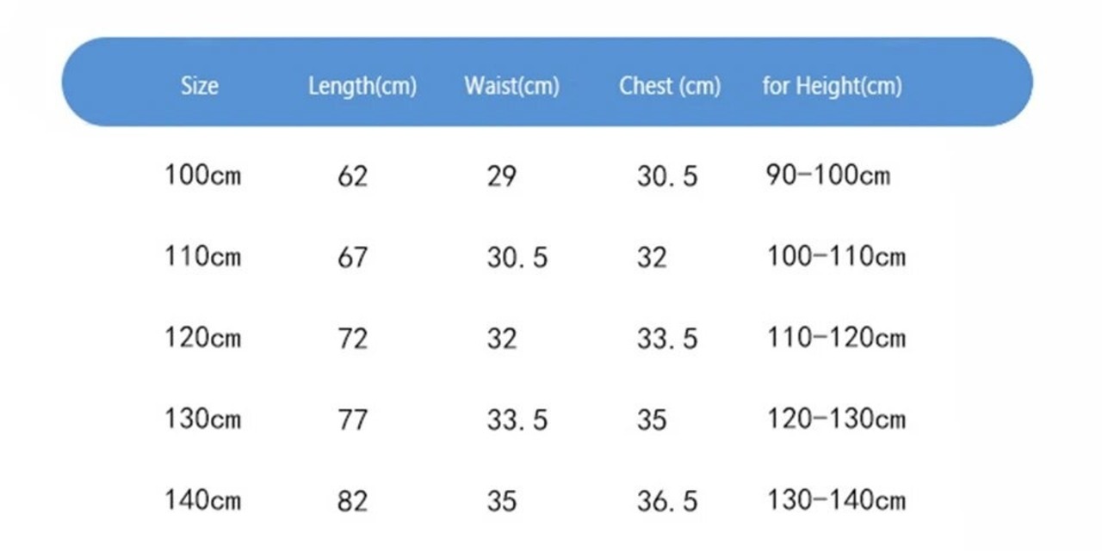Select the 110cm size row label
Screen dimensions: 1102x551
point(203,256)
